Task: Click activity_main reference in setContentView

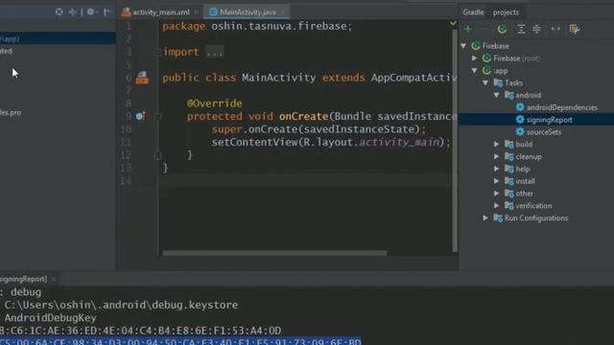Action: (399, 142)
